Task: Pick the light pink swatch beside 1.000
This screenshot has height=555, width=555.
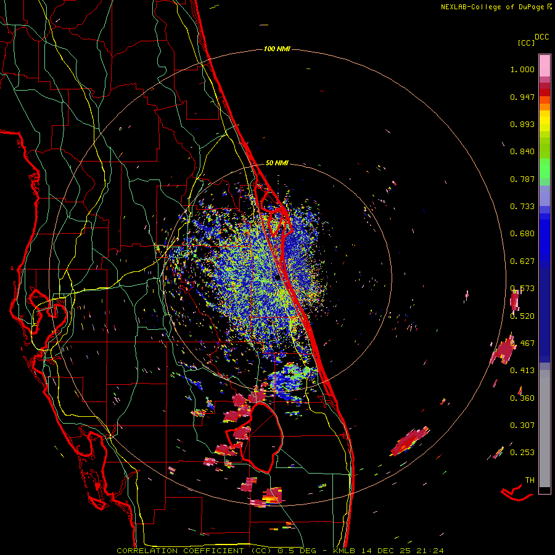Action: (x=545, y=65)
